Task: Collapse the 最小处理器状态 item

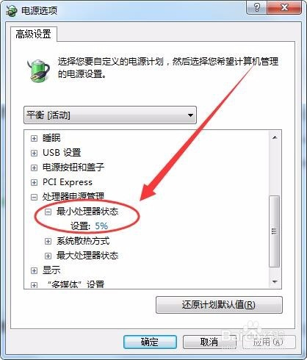Action: point(48,212)
